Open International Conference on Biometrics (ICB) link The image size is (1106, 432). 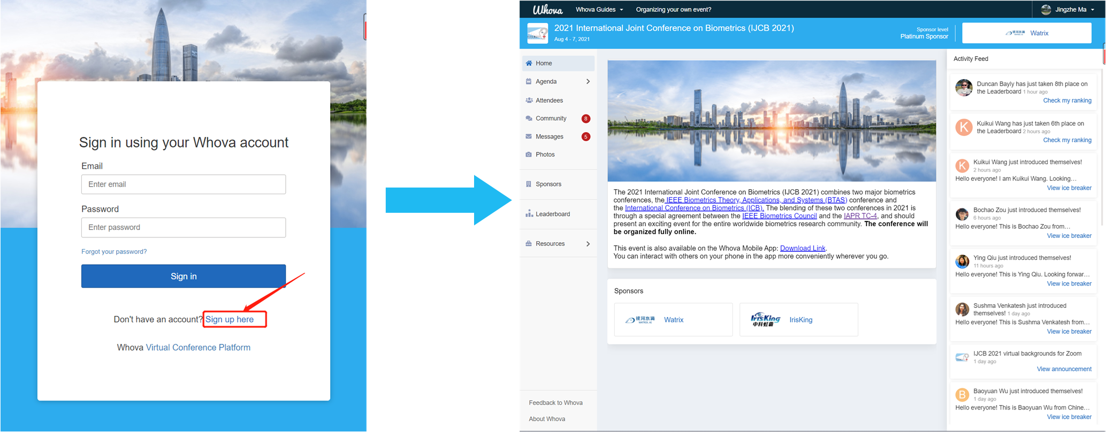694,208
